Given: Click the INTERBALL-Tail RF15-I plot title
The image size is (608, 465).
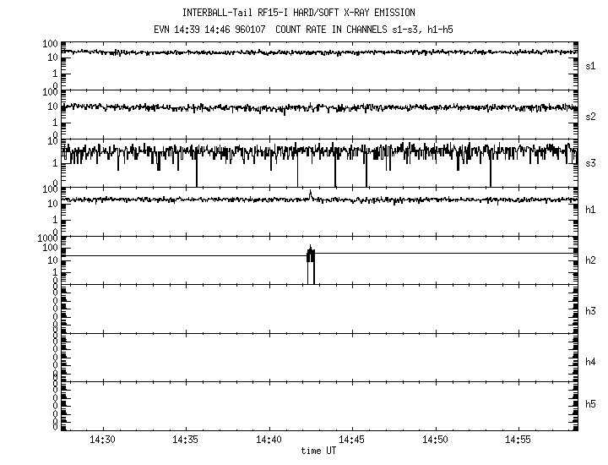Looking at the screenshot, I should pos(298,13).
